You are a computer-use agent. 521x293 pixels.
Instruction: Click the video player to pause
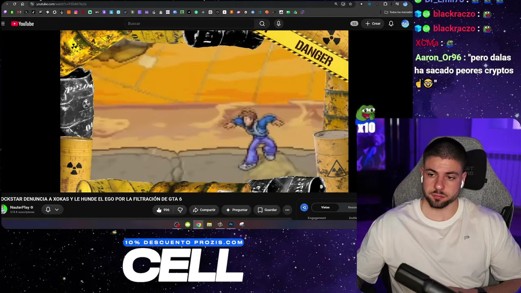coord(204,111)
